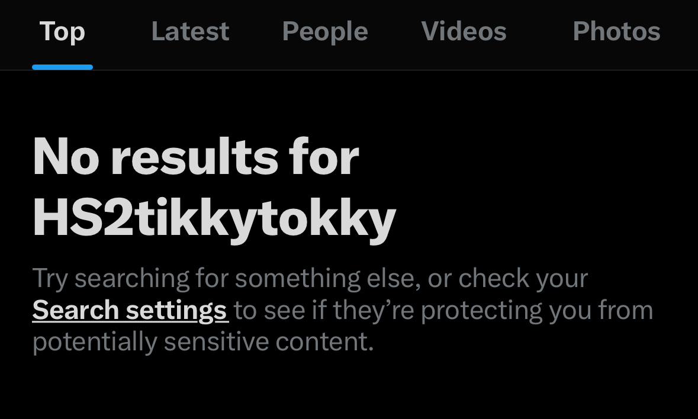
Task: Open the Search settings link
Action: (130, 310)
